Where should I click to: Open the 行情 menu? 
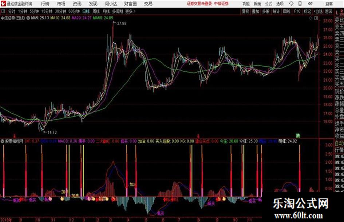[45, 4]
